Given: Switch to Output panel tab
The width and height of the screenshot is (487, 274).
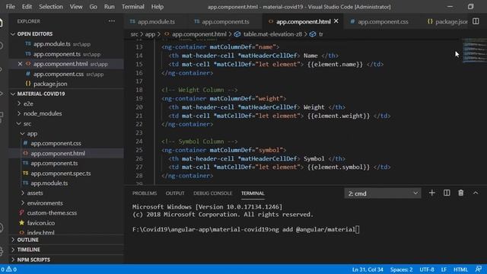Looking at the screenshot, I should (x=175, y=193).
